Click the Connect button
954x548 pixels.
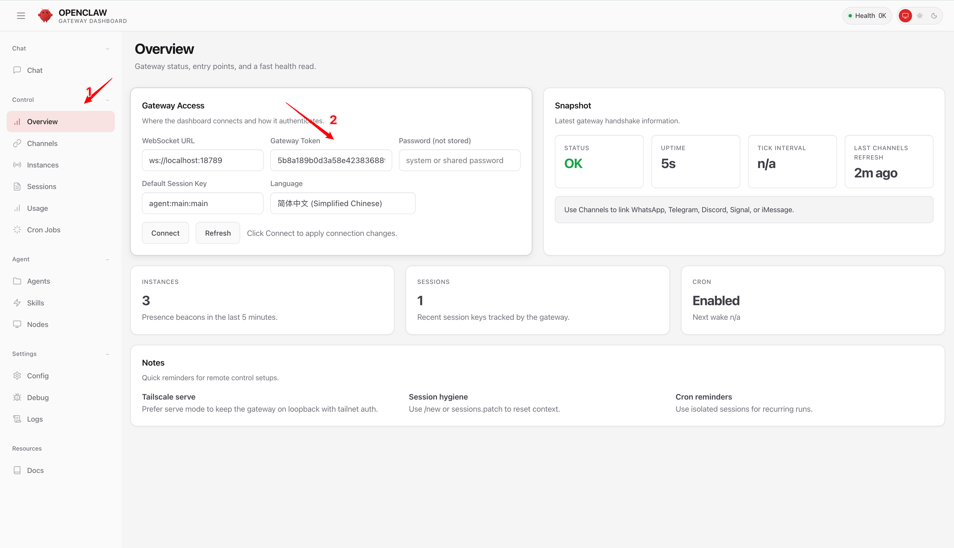(165, 233)
